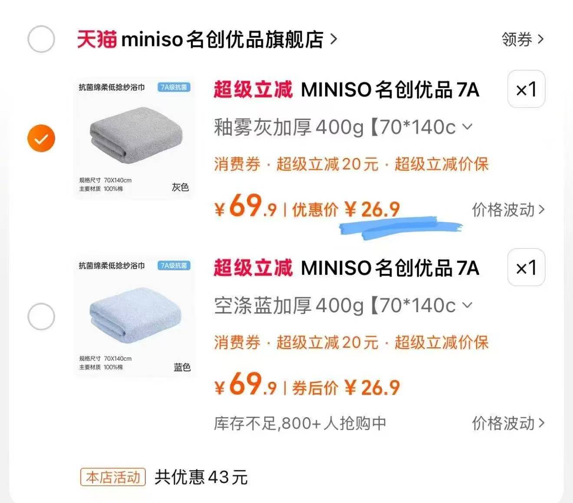Viewport: 573px width, 503px height.
Task: Open the 领券 coupon link
Action: [521, 39]
